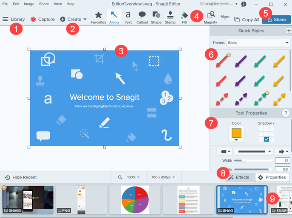Open the Shadow options dropdown

(266, 123)
